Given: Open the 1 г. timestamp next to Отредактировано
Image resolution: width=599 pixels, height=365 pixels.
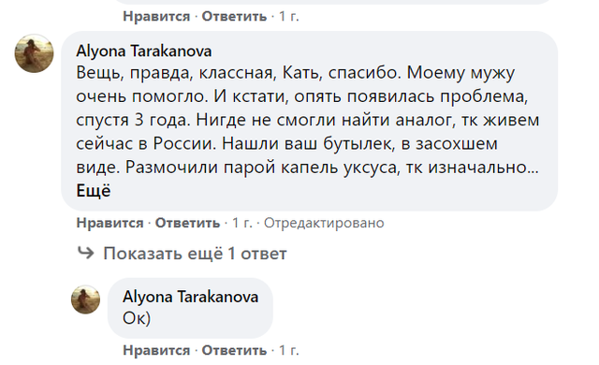Looking at the screenshot, I should pyautogui.click(x=242, y=223).
